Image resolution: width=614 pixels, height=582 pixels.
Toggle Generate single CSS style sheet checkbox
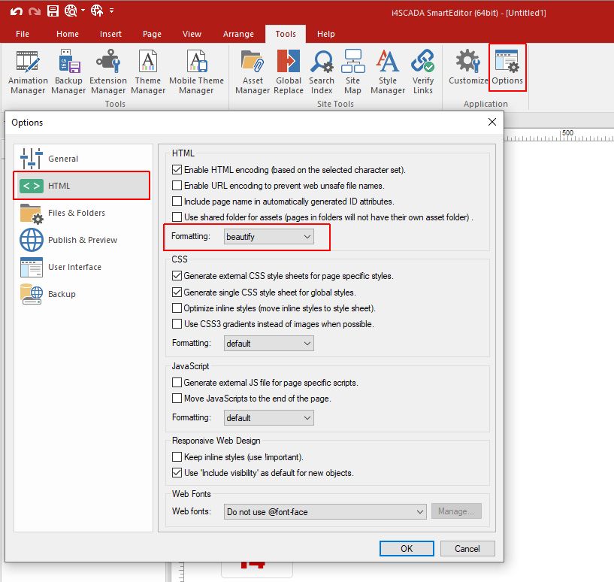coord(177,293)
